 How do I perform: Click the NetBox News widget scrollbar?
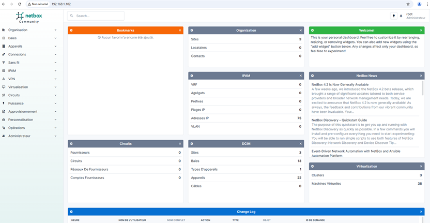(423, 88)
